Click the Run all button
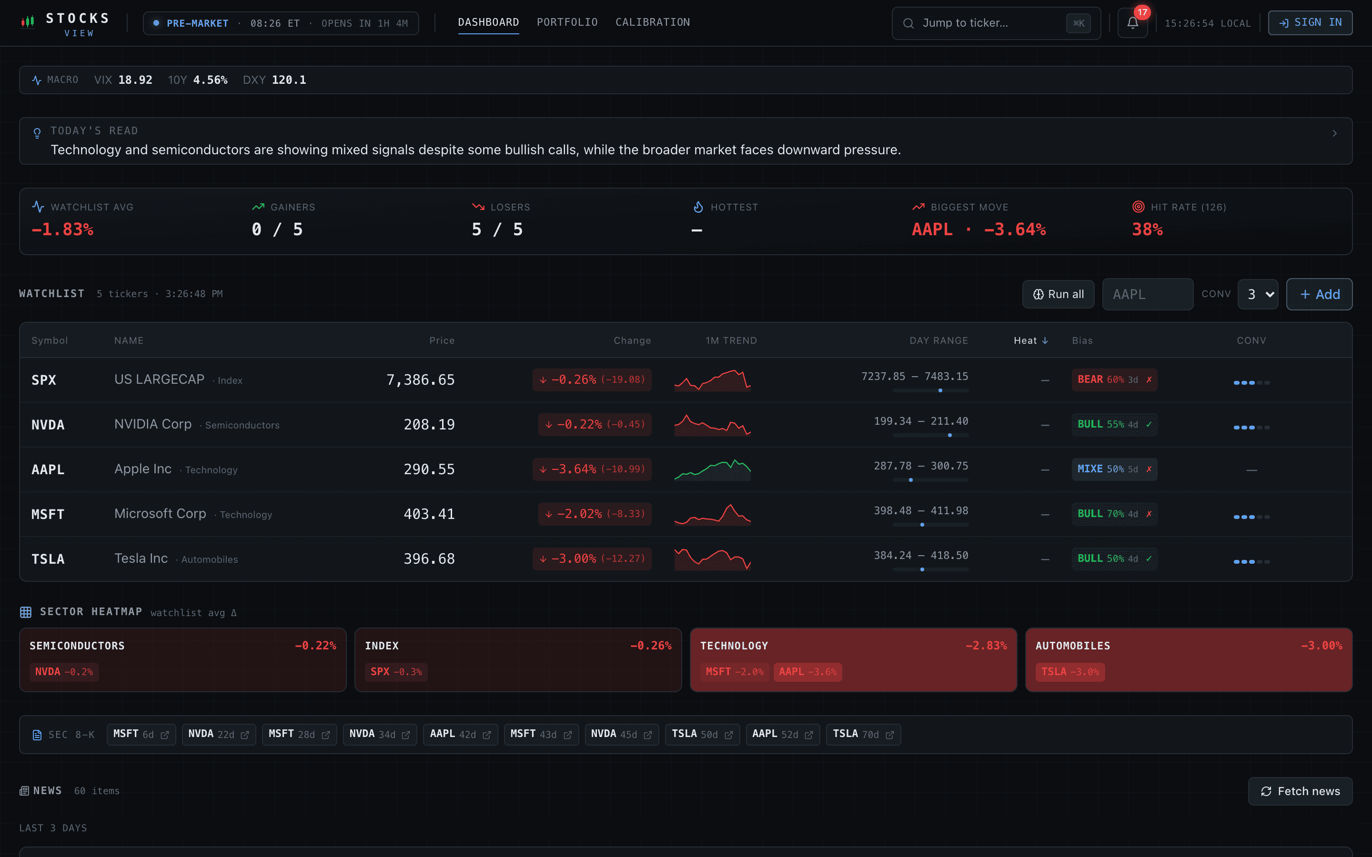This screenshot has width=1372, height=857. coord(1058,294)
